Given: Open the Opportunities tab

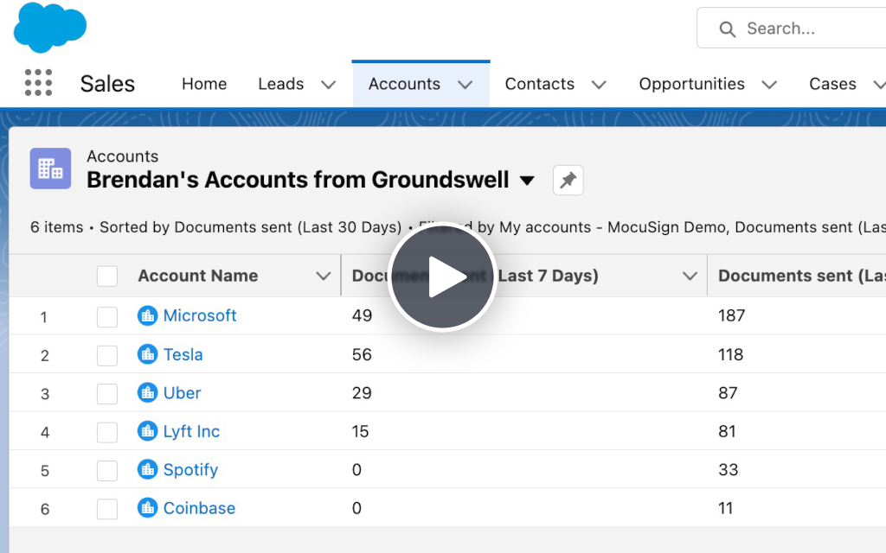Looking at the screenshot, I should (x=691, y=84).
